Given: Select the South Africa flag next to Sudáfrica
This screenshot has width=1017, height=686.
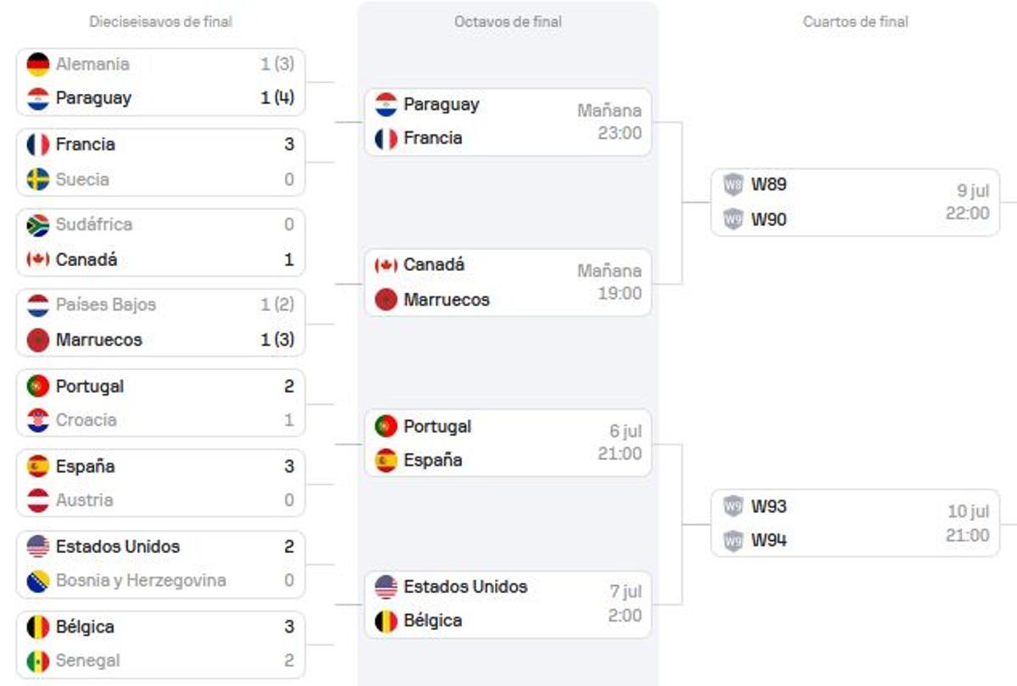Looking at the screenshot, I should 38,225.
